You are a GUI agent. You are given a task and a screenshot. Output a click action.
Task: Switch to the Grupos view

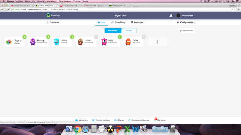129,31
